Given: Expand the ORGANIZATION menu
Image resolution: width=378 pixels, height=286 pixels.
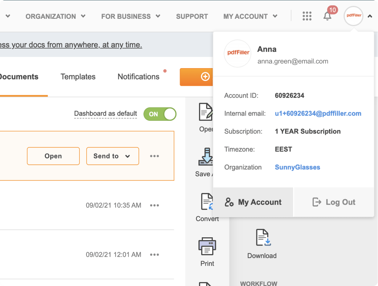Looking at the screenshot, I should pos(55,16).
